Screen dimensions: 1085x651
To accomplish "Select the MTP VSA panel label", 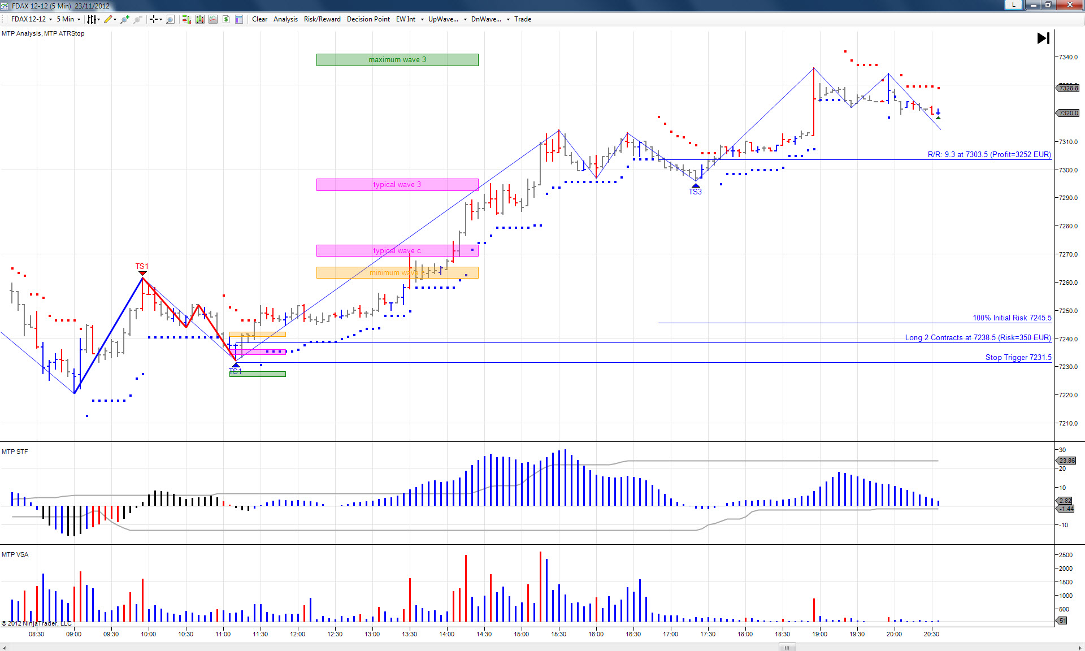I will click(15, 554).
